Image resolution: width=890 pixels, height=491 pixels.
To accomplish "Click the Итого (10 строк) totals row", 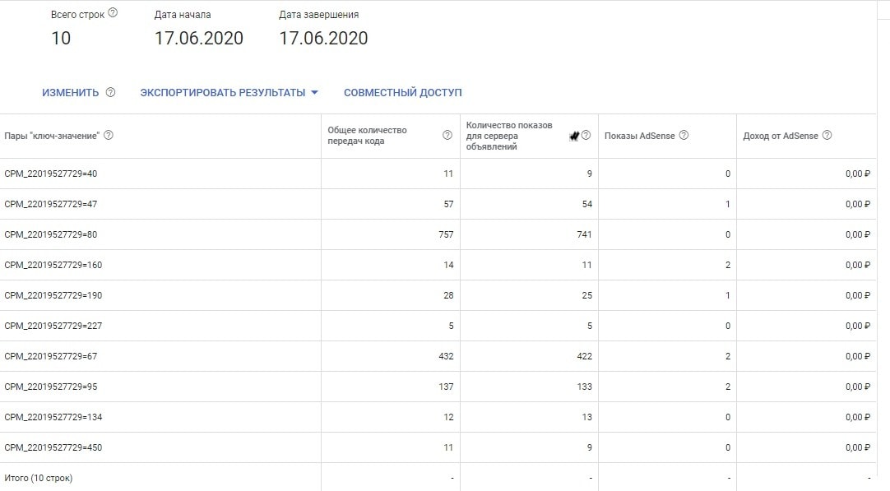I will click(39, 478).
